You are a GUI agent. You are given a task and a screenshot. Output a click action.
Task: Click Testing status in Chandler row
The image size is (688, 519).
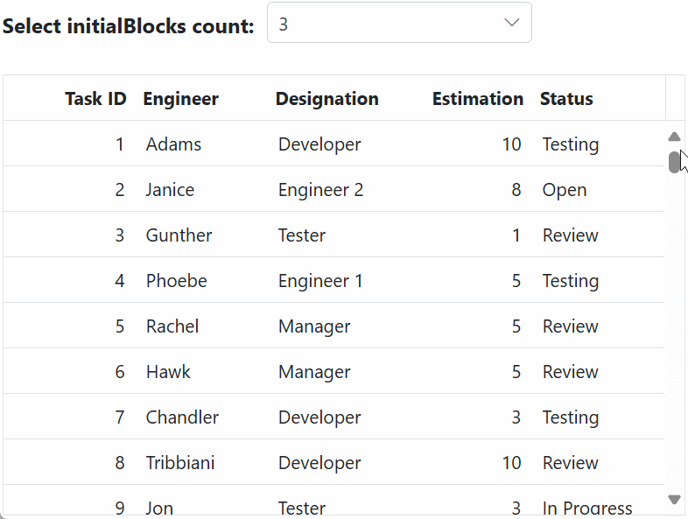[571, 417]
